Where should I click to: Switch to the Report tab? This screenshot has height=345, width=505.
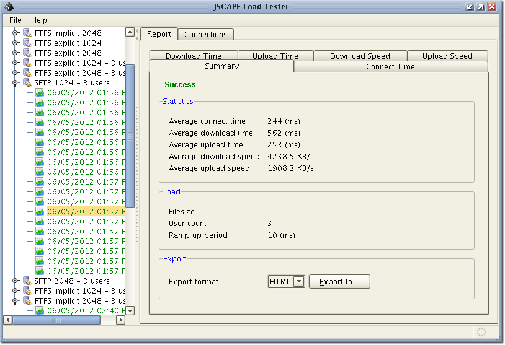point(159,34)
